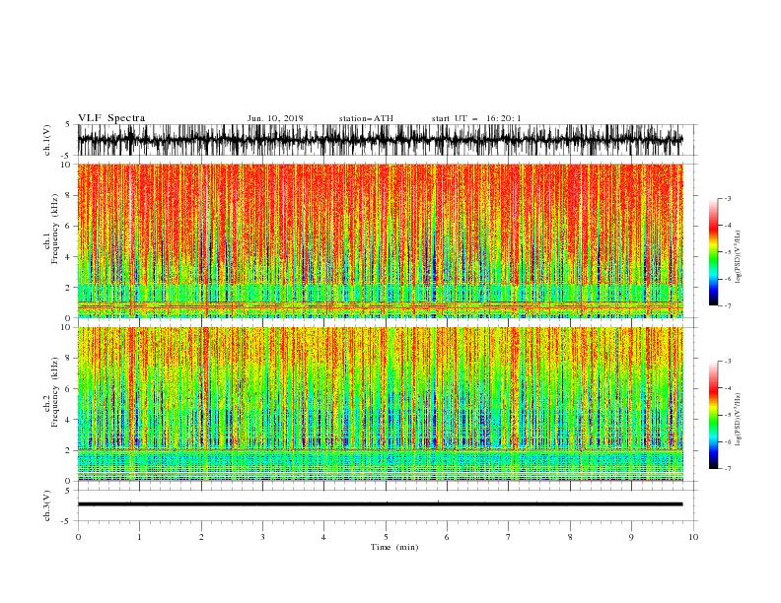781x603 pixels.
Task: Click the "-3" tick on ch.1 color bar
Action: (728, 198)
